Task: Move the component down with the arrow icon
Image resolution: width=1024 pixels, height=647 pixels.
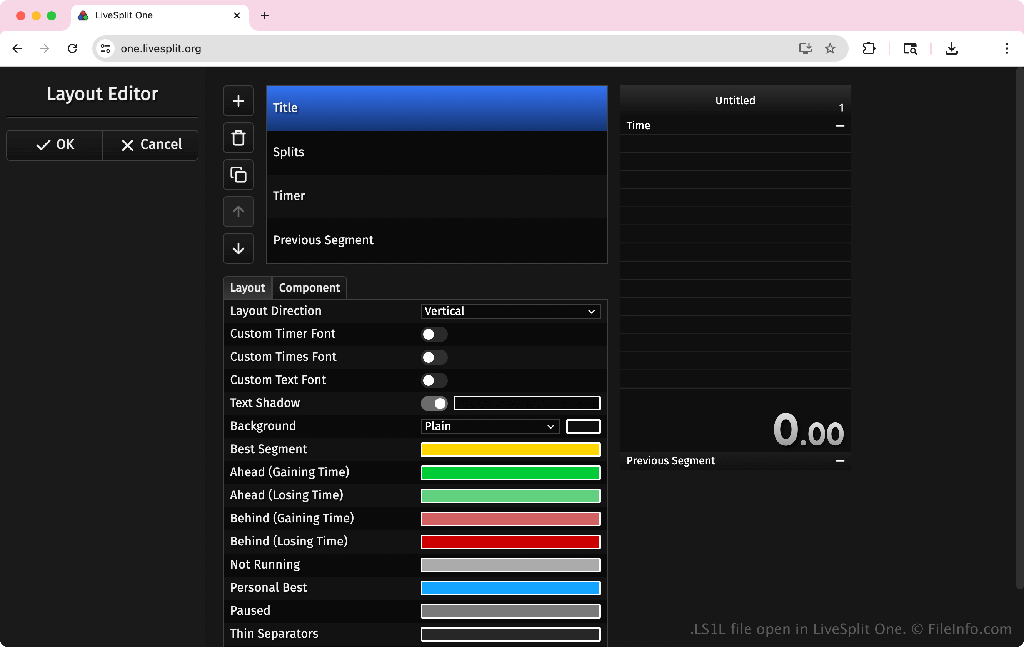Action: pyautogui.click(x=238, y=248)
